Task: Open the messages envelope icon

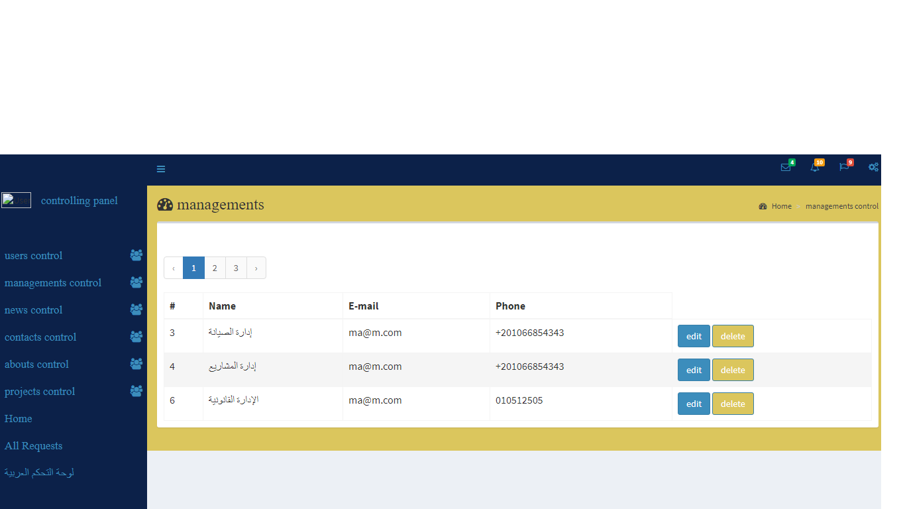Action: [786, 168]
